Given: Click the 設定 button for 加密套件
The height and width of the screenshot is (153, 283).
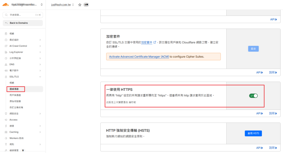Looking at the screenshot, I should click(x=253, y=49).
